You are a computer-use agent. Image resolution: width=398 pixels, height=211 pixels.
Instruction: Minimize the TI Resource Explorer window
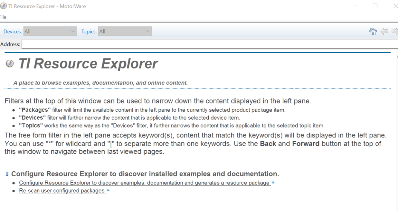[x=355, y=6]
